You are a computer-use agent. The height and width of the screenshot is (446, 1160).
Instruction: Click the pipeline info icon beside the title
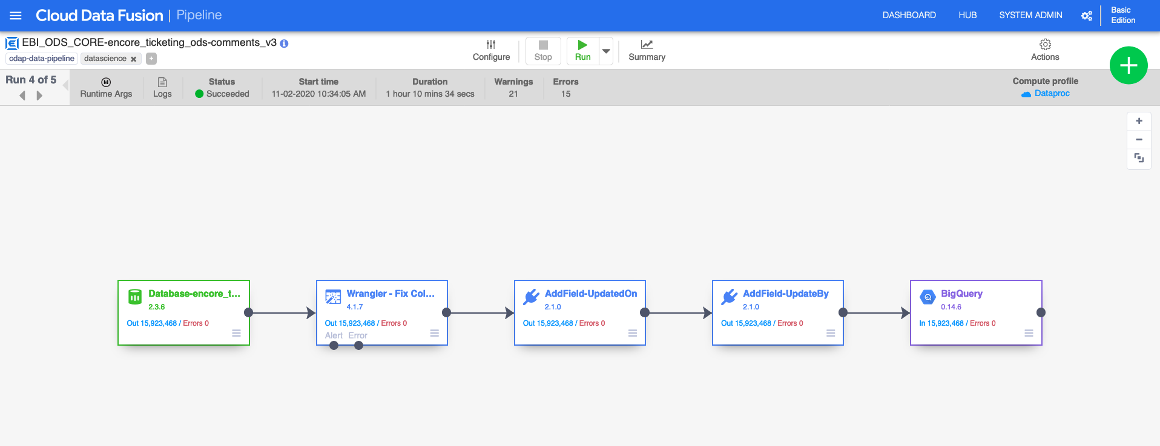(x=284, y=44)
